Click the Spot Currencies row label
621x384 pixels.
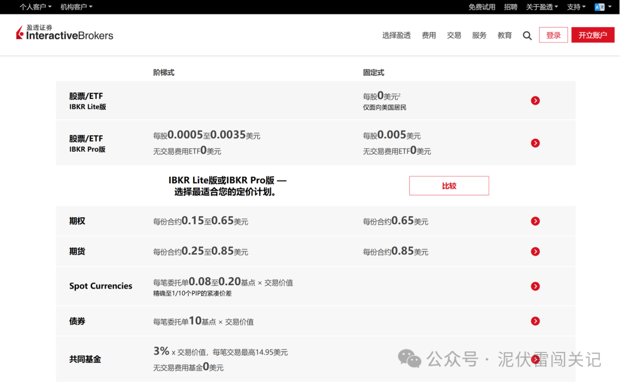tap(101, 286)
